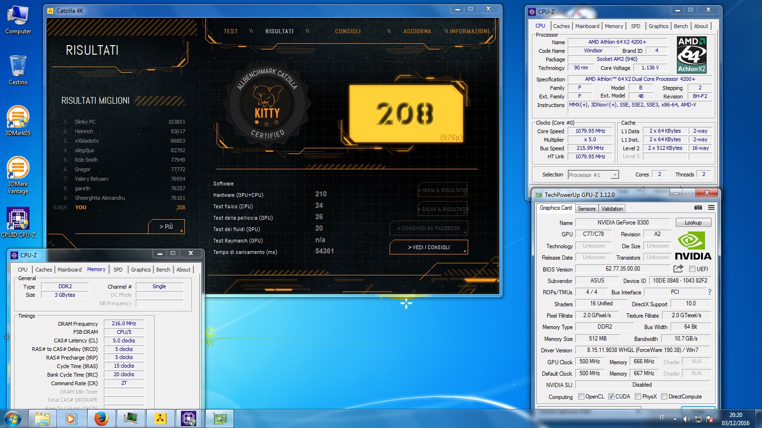This screenshot has width=762, height=428.
Task: Click the Catzilla Kitty Certified badge
Action: (x=267, y=103)
